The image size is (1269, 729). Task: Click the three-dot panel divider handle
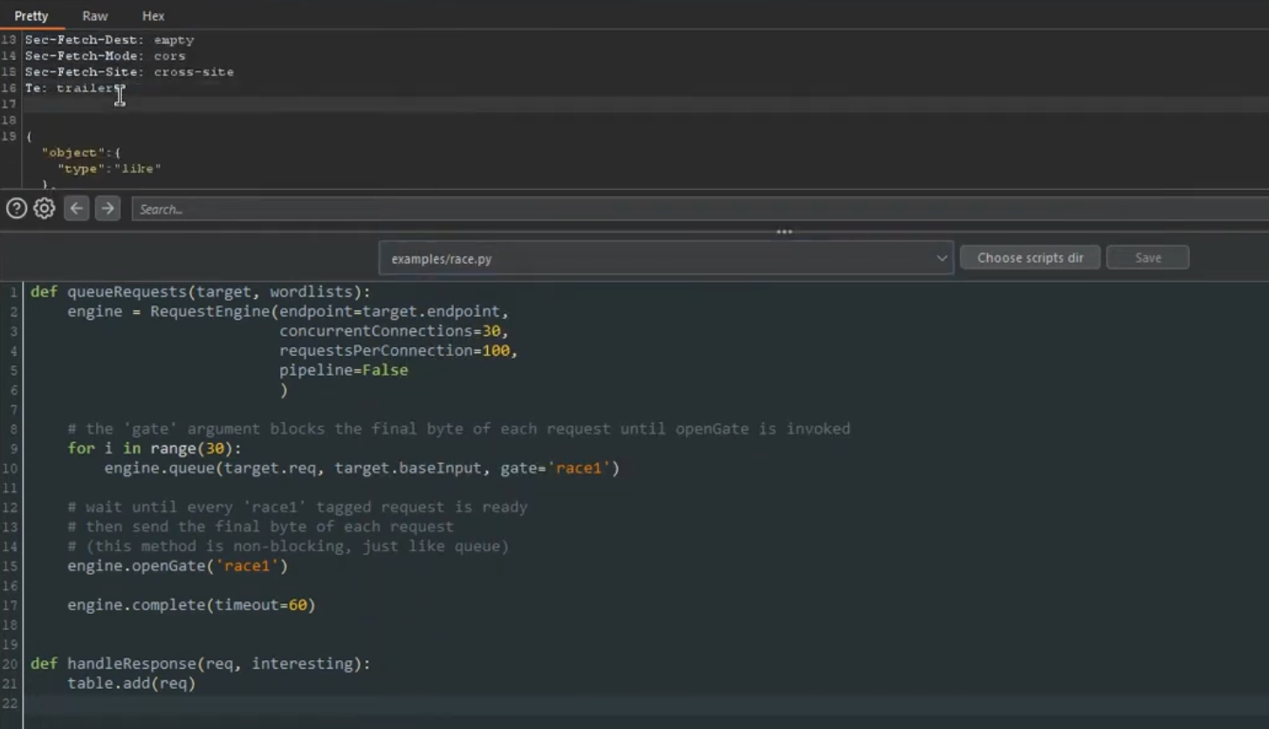(785, 232)
